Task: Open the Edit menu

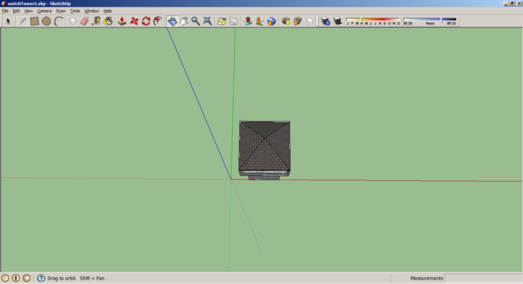Action: point(16,11)
